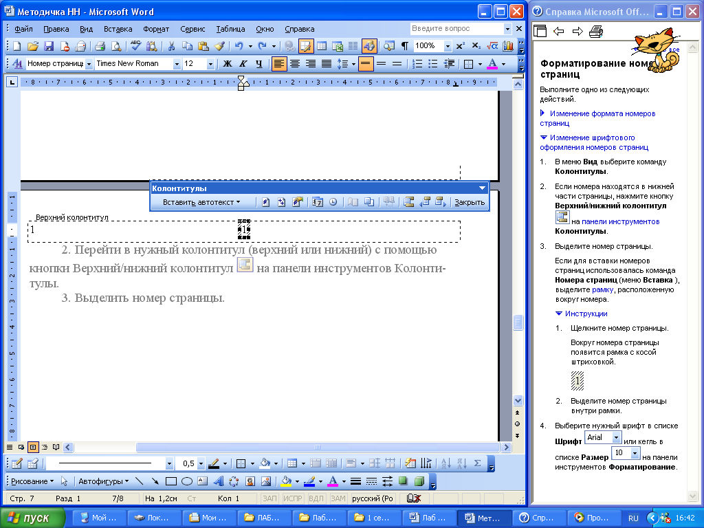Open the Вид menu
Screen dimensions: 704x528
(86, 29)
